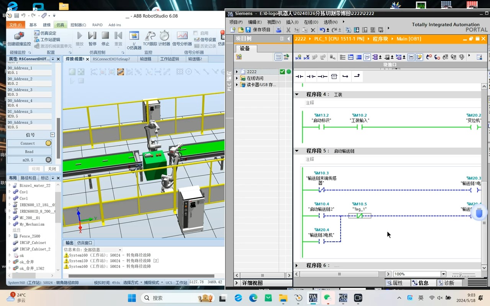
Task: Click the TIA V16 taskbar icon
Action: coord(313,298)
